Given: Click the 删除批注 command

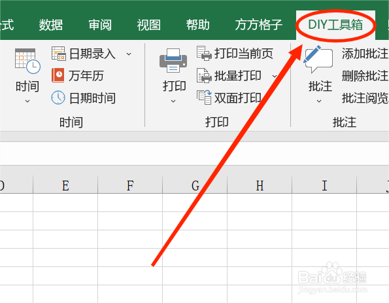Looking at the screenshot, I should (x=365, y=76).
